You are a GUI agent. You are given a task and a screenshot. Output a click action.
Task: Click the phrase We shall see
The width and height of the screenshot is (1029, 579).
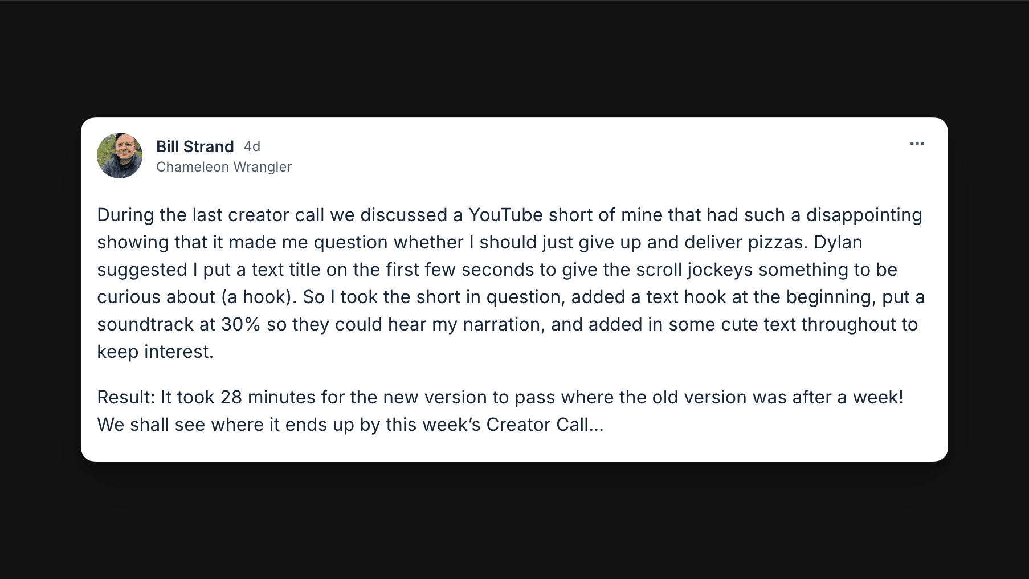(x=151, y=425)
